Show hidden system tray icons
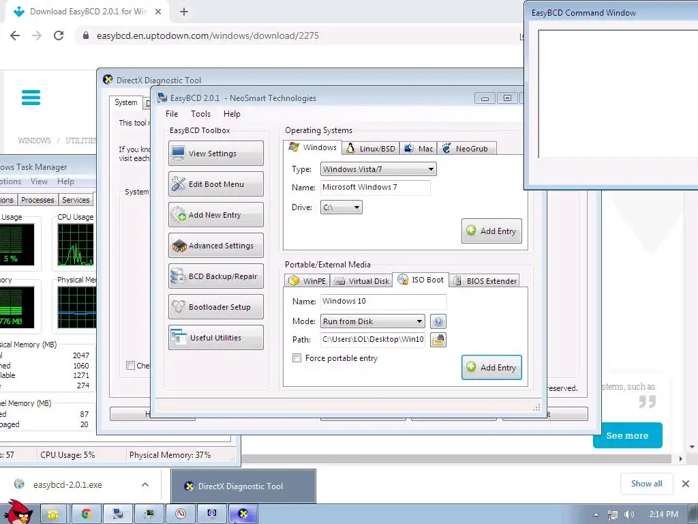Screen dimensions: 698x524 pyautogui.click(x=596, y=514)
